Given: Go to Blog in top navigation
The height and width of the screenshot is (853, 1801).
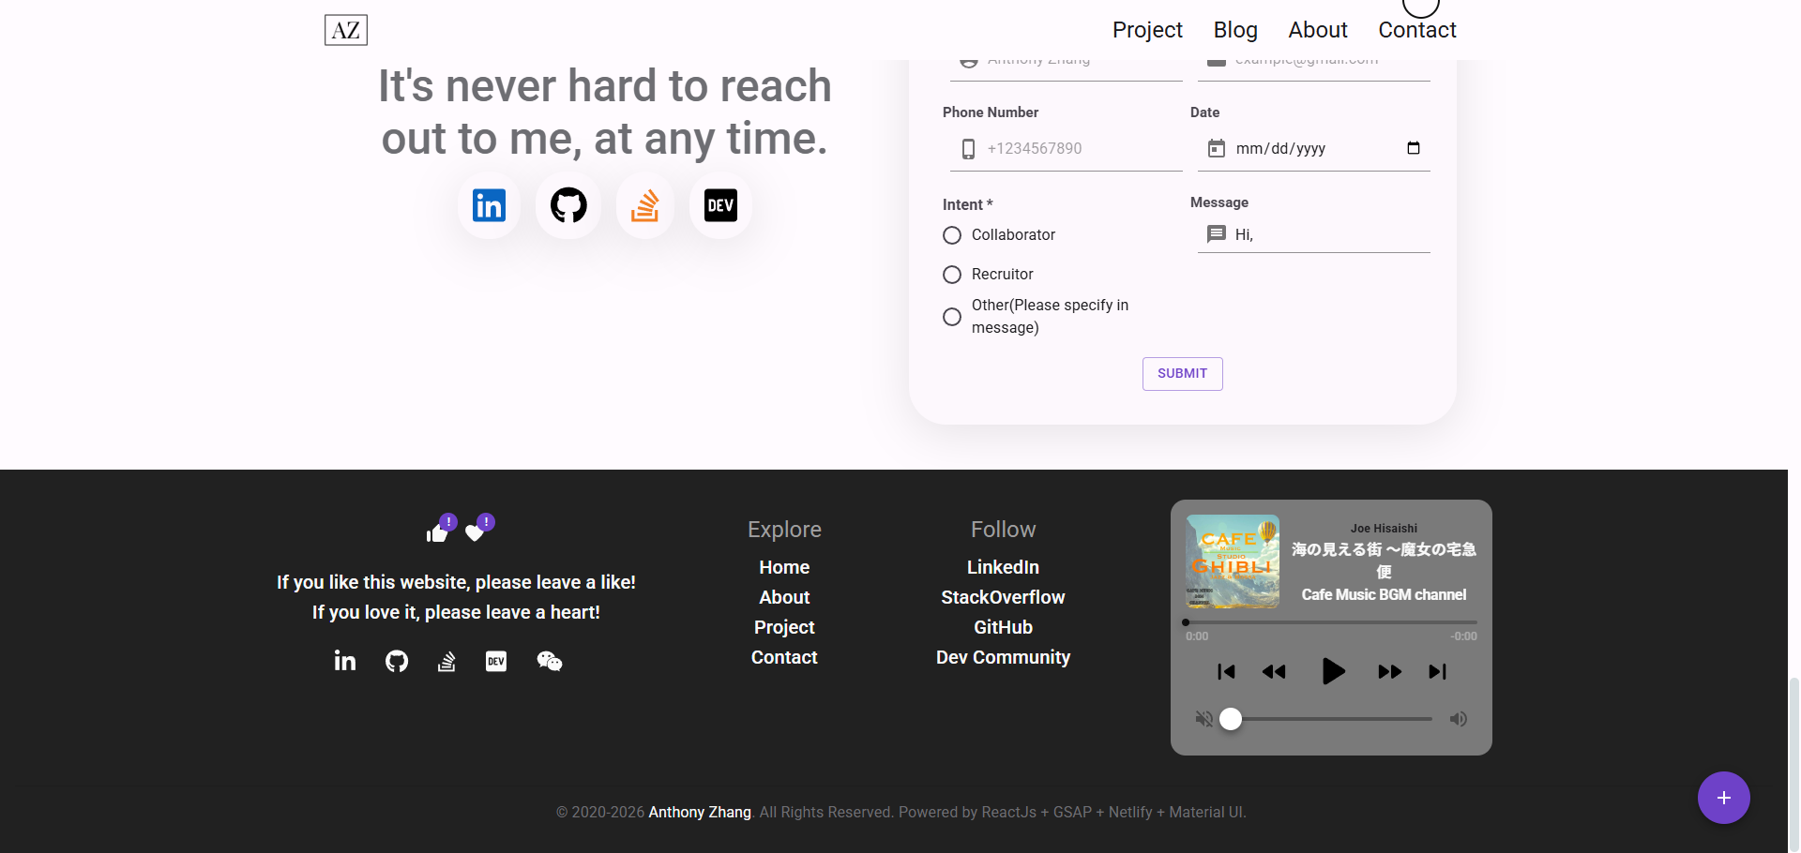Looking at the screenshot, I should coord(1235,30).
